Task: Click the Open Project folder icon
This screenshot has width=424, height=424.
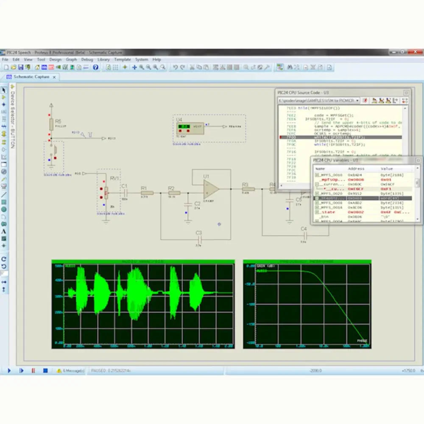Action: tap(14, 67)
